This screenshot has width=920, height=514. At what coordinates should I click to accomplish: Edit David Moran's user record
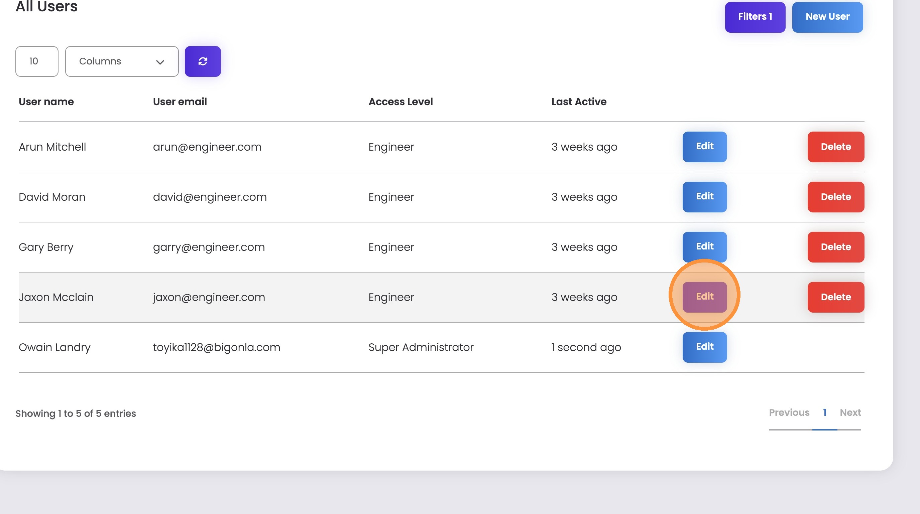(704, 197)
